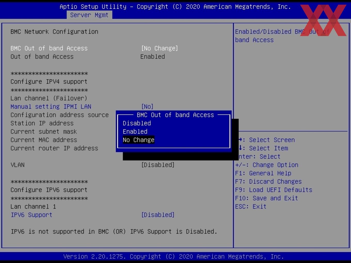This screenshot has height=263, width=351.
Task: Click the Current subnet mask label
Action: (44, 131)
